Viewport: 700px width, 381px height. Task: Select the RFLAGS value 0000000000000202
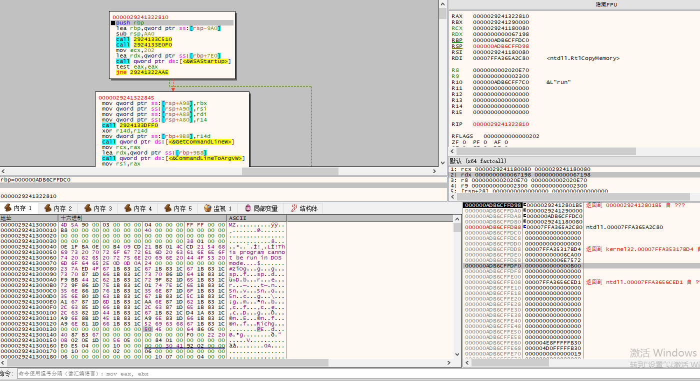click(511, 136)
